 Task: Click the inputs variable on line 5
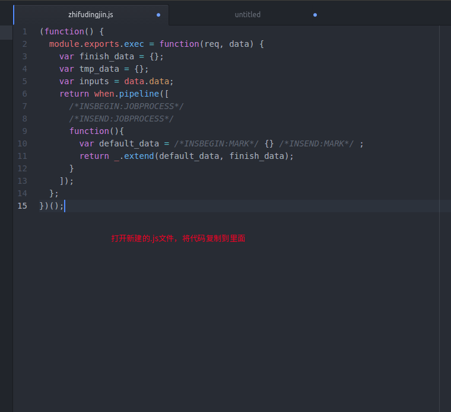94,81
